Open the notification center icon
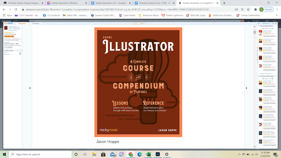The height and width of the screenshot is (158, 281). pyautogui.click(x=276, y=154)
